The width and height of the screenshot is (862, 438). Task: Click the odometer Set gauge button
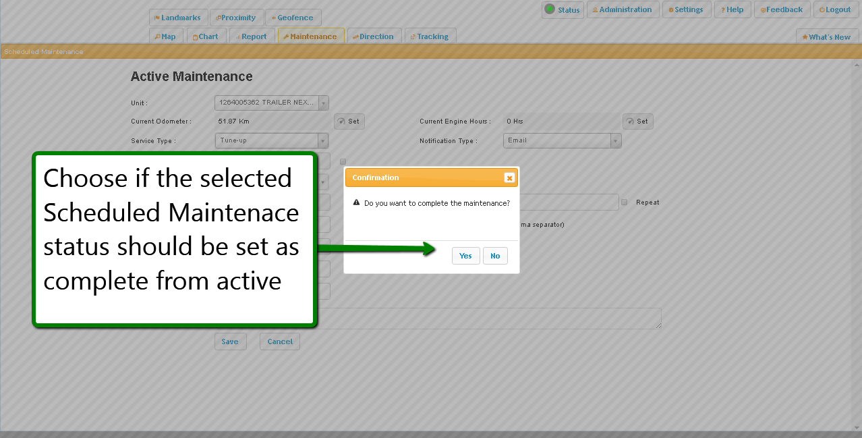[349, 121]
